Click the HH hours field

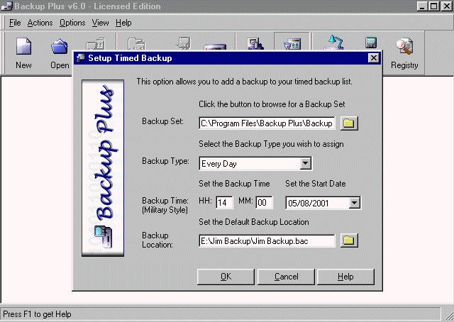[x=224, y=202]
